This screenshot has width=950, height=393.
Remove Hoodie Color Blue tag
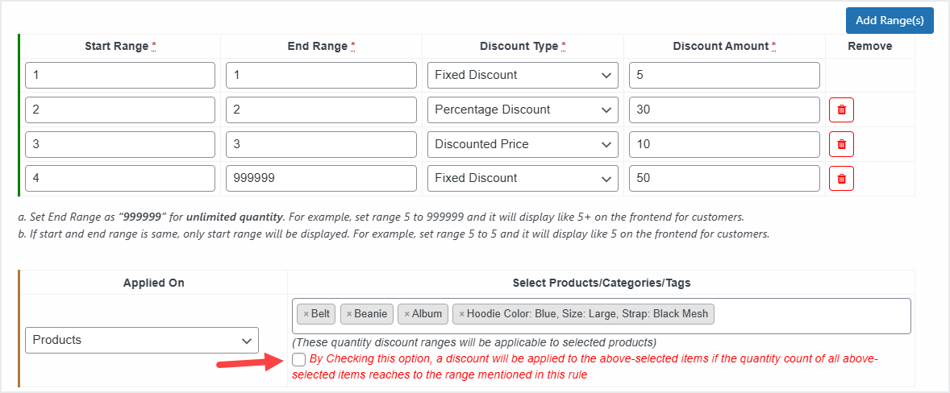tap(462, 314)
